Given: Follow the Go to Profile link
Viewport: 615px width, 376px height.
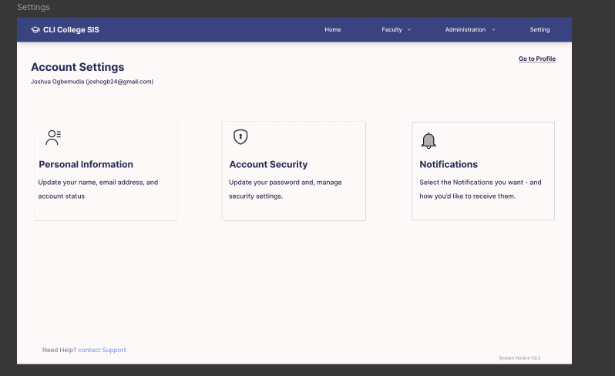Looking at the screenshot, I should click(536, 59).
